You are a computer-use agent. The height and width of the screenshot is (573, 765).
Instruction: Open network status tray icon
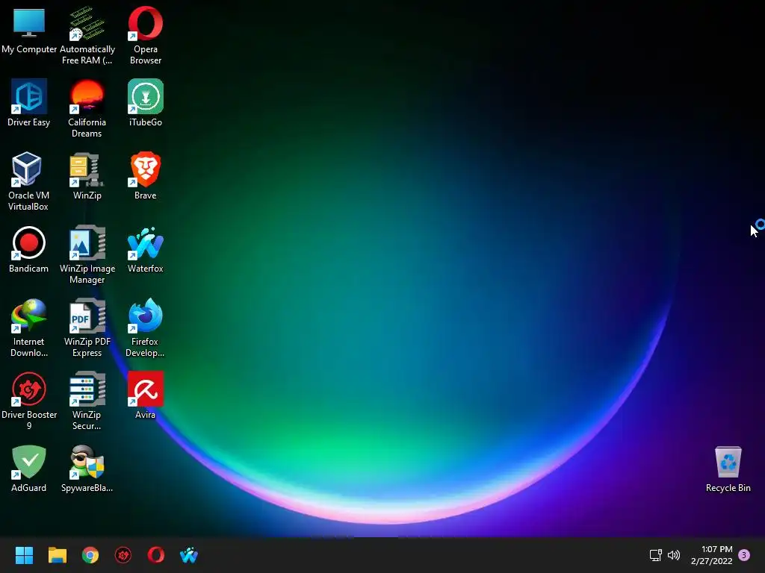click(656, 555)
